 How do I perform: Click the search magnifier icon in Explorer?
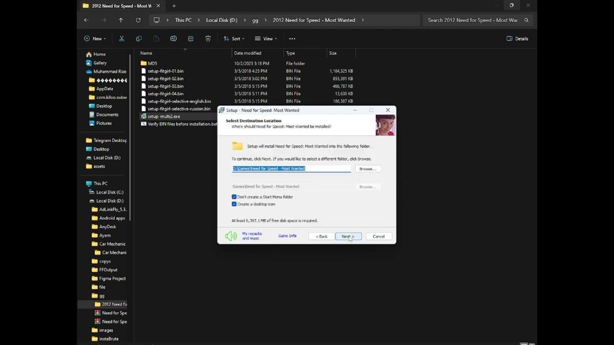coord(526,20)
